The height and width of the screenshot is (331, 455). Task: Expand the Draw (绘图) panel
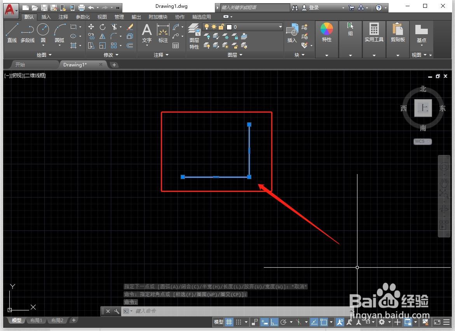(x=44, y=55)
